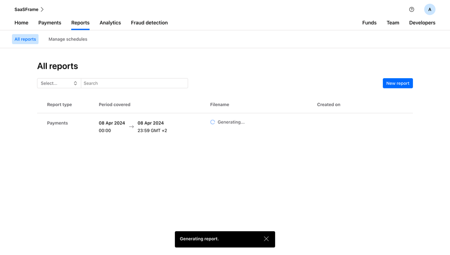The image size is (450, 255).
Task: Select the Payments report row cell
Action: 57,123
